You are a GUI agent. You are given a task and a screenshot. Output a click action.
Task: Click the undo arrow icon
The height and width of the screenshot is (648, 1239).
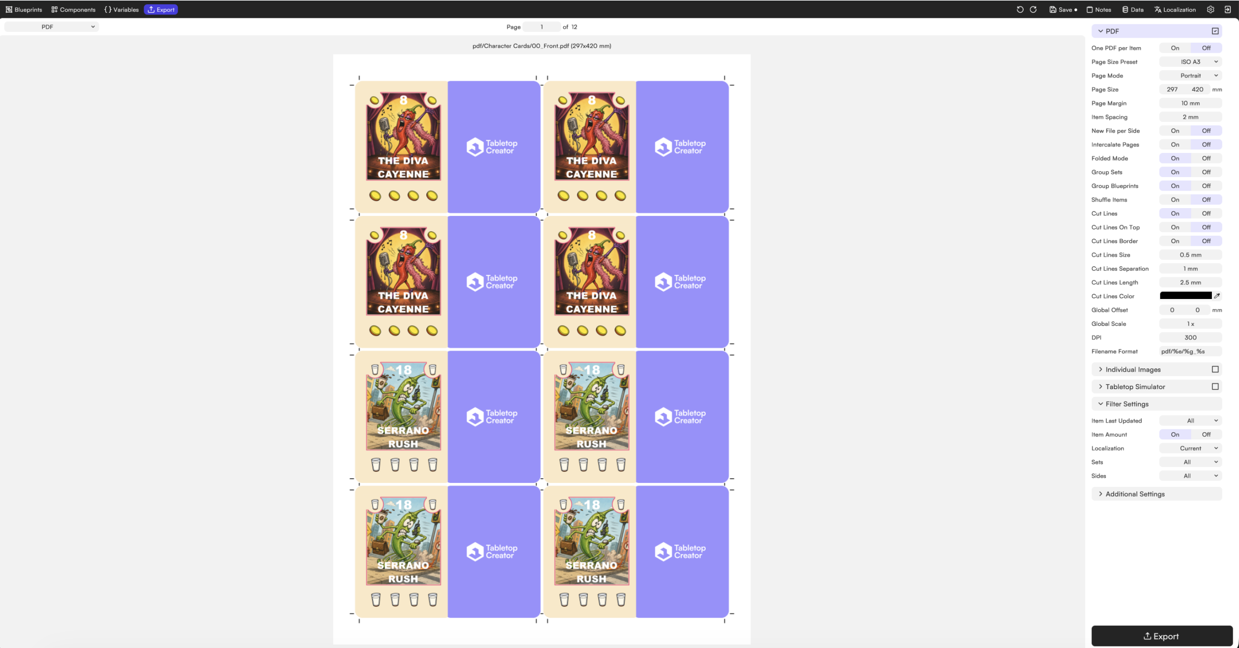(x=1020, y=9)
